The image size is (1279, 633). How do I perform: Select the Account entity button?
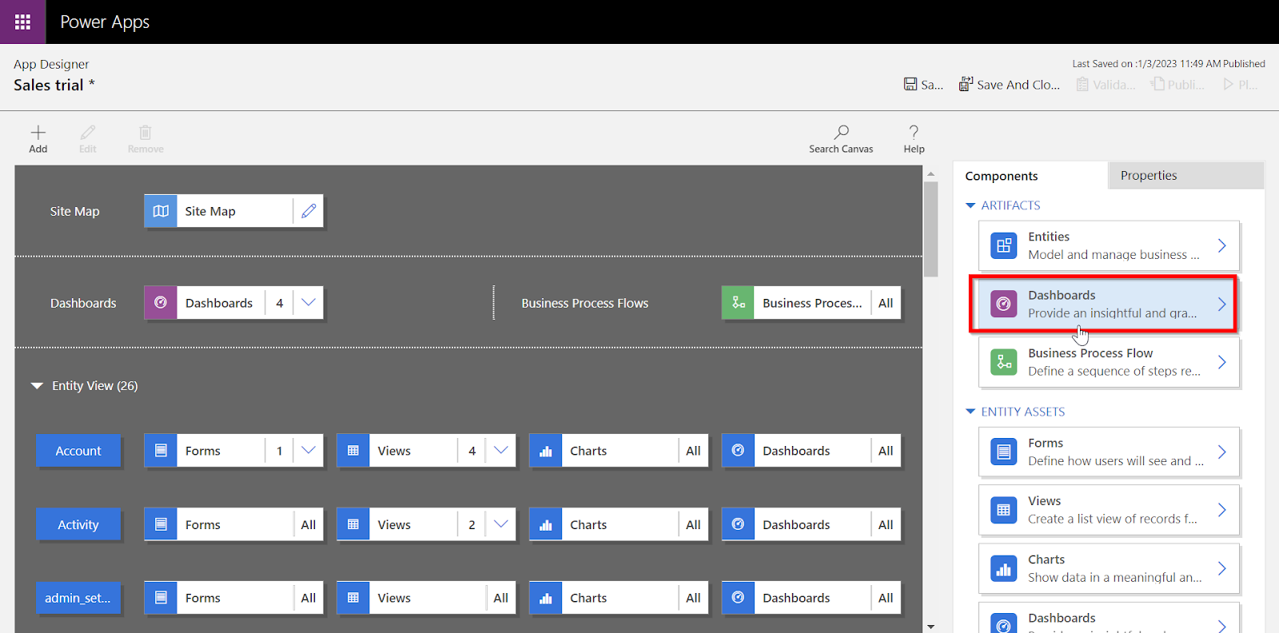[x=78, y=451]
